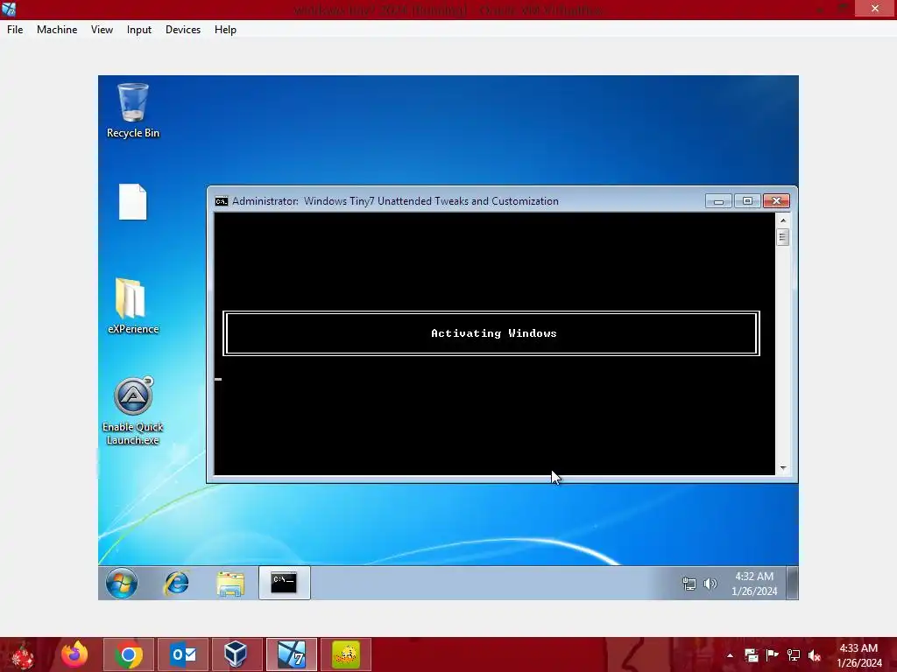The width and height of the screenshot is (897, 672).
Task: Expand hidden host tray icons arrow
Action: 730,655
